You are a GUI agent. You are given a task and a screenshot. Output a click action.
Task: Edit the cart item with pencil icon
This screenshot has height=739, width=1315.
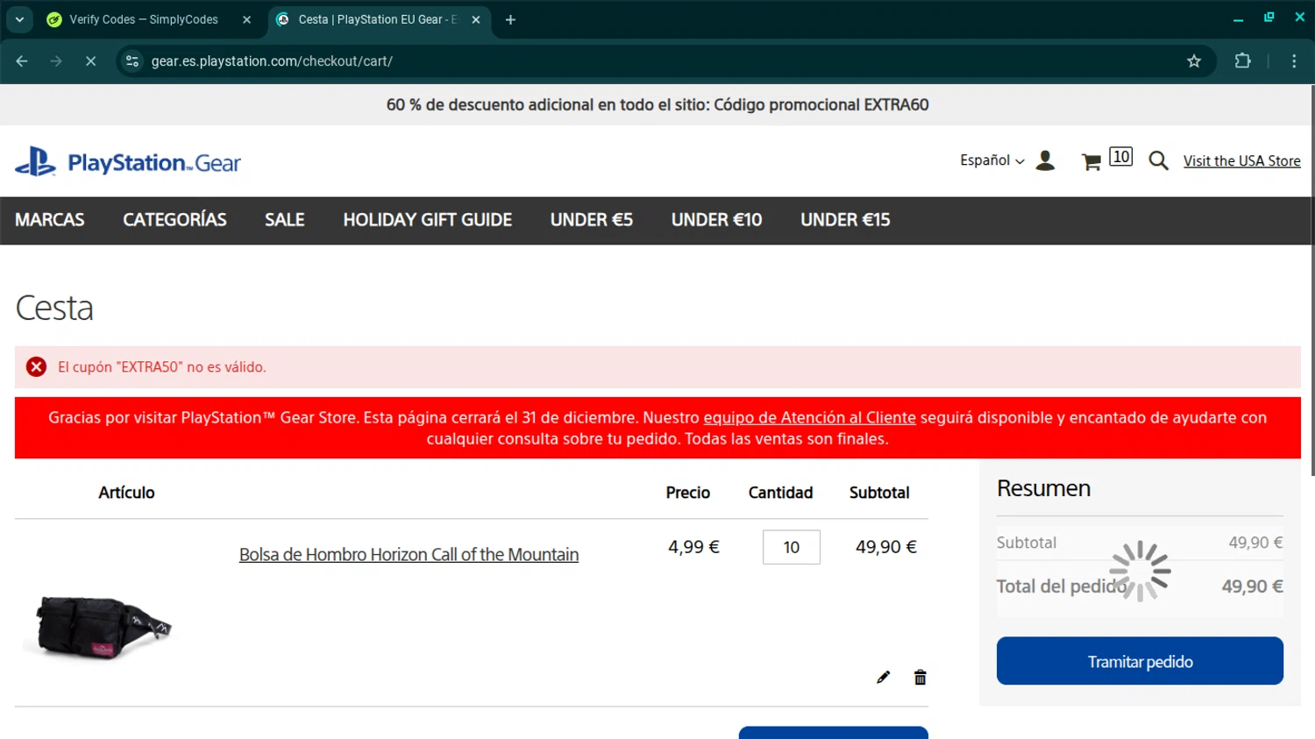click(x=883, y=677)
